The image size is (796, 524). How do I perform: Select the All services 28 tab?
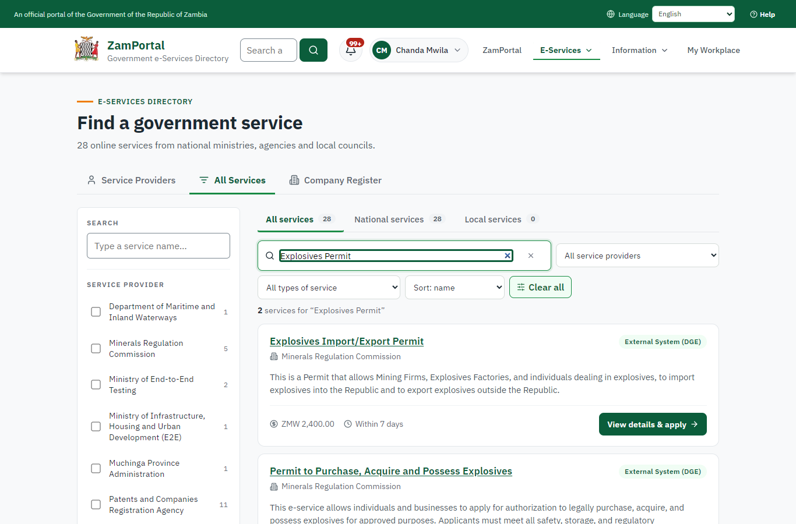click(300, 219)
